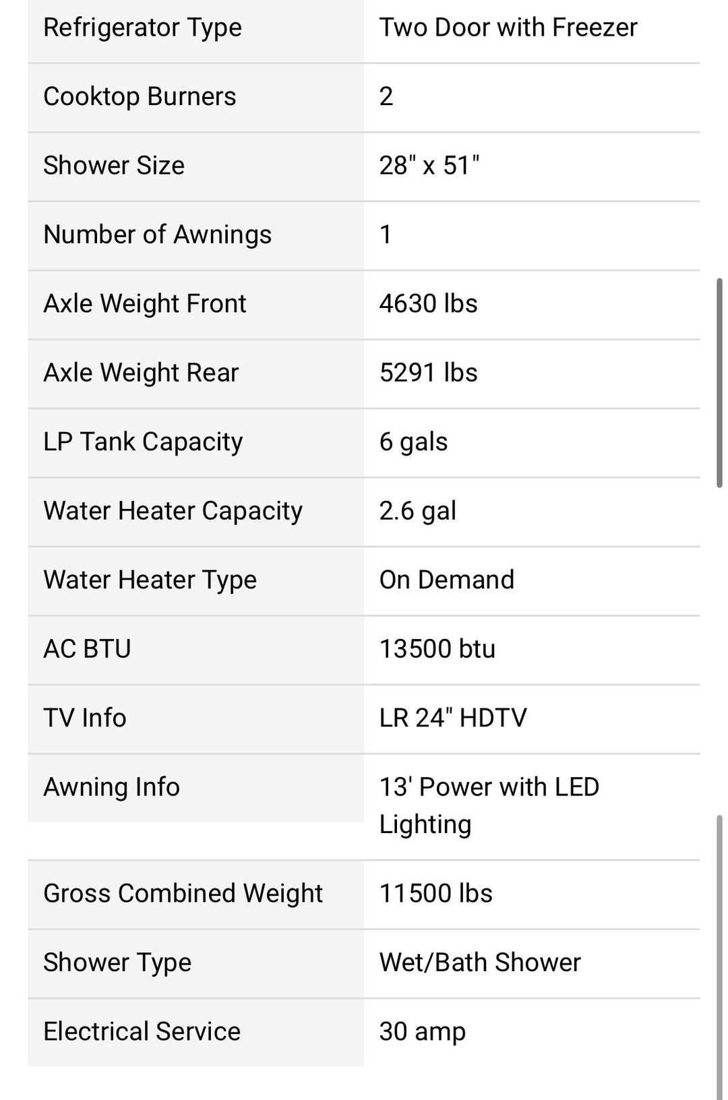Viewport: 728px width, 1100px height.
Task: Select the AC BTU row label
Action: click(x=87, y=649)
